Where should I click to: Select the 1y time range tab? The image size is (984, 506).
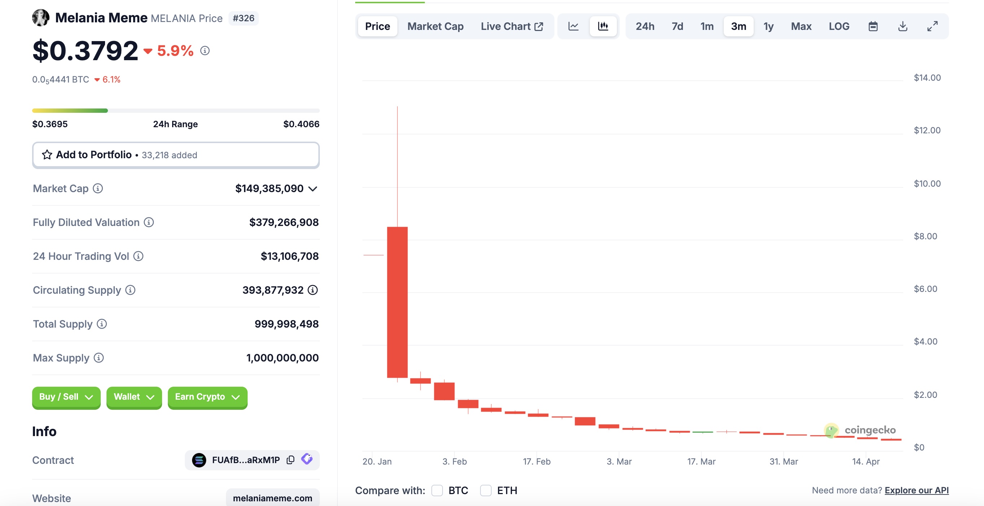pos(768,26)
